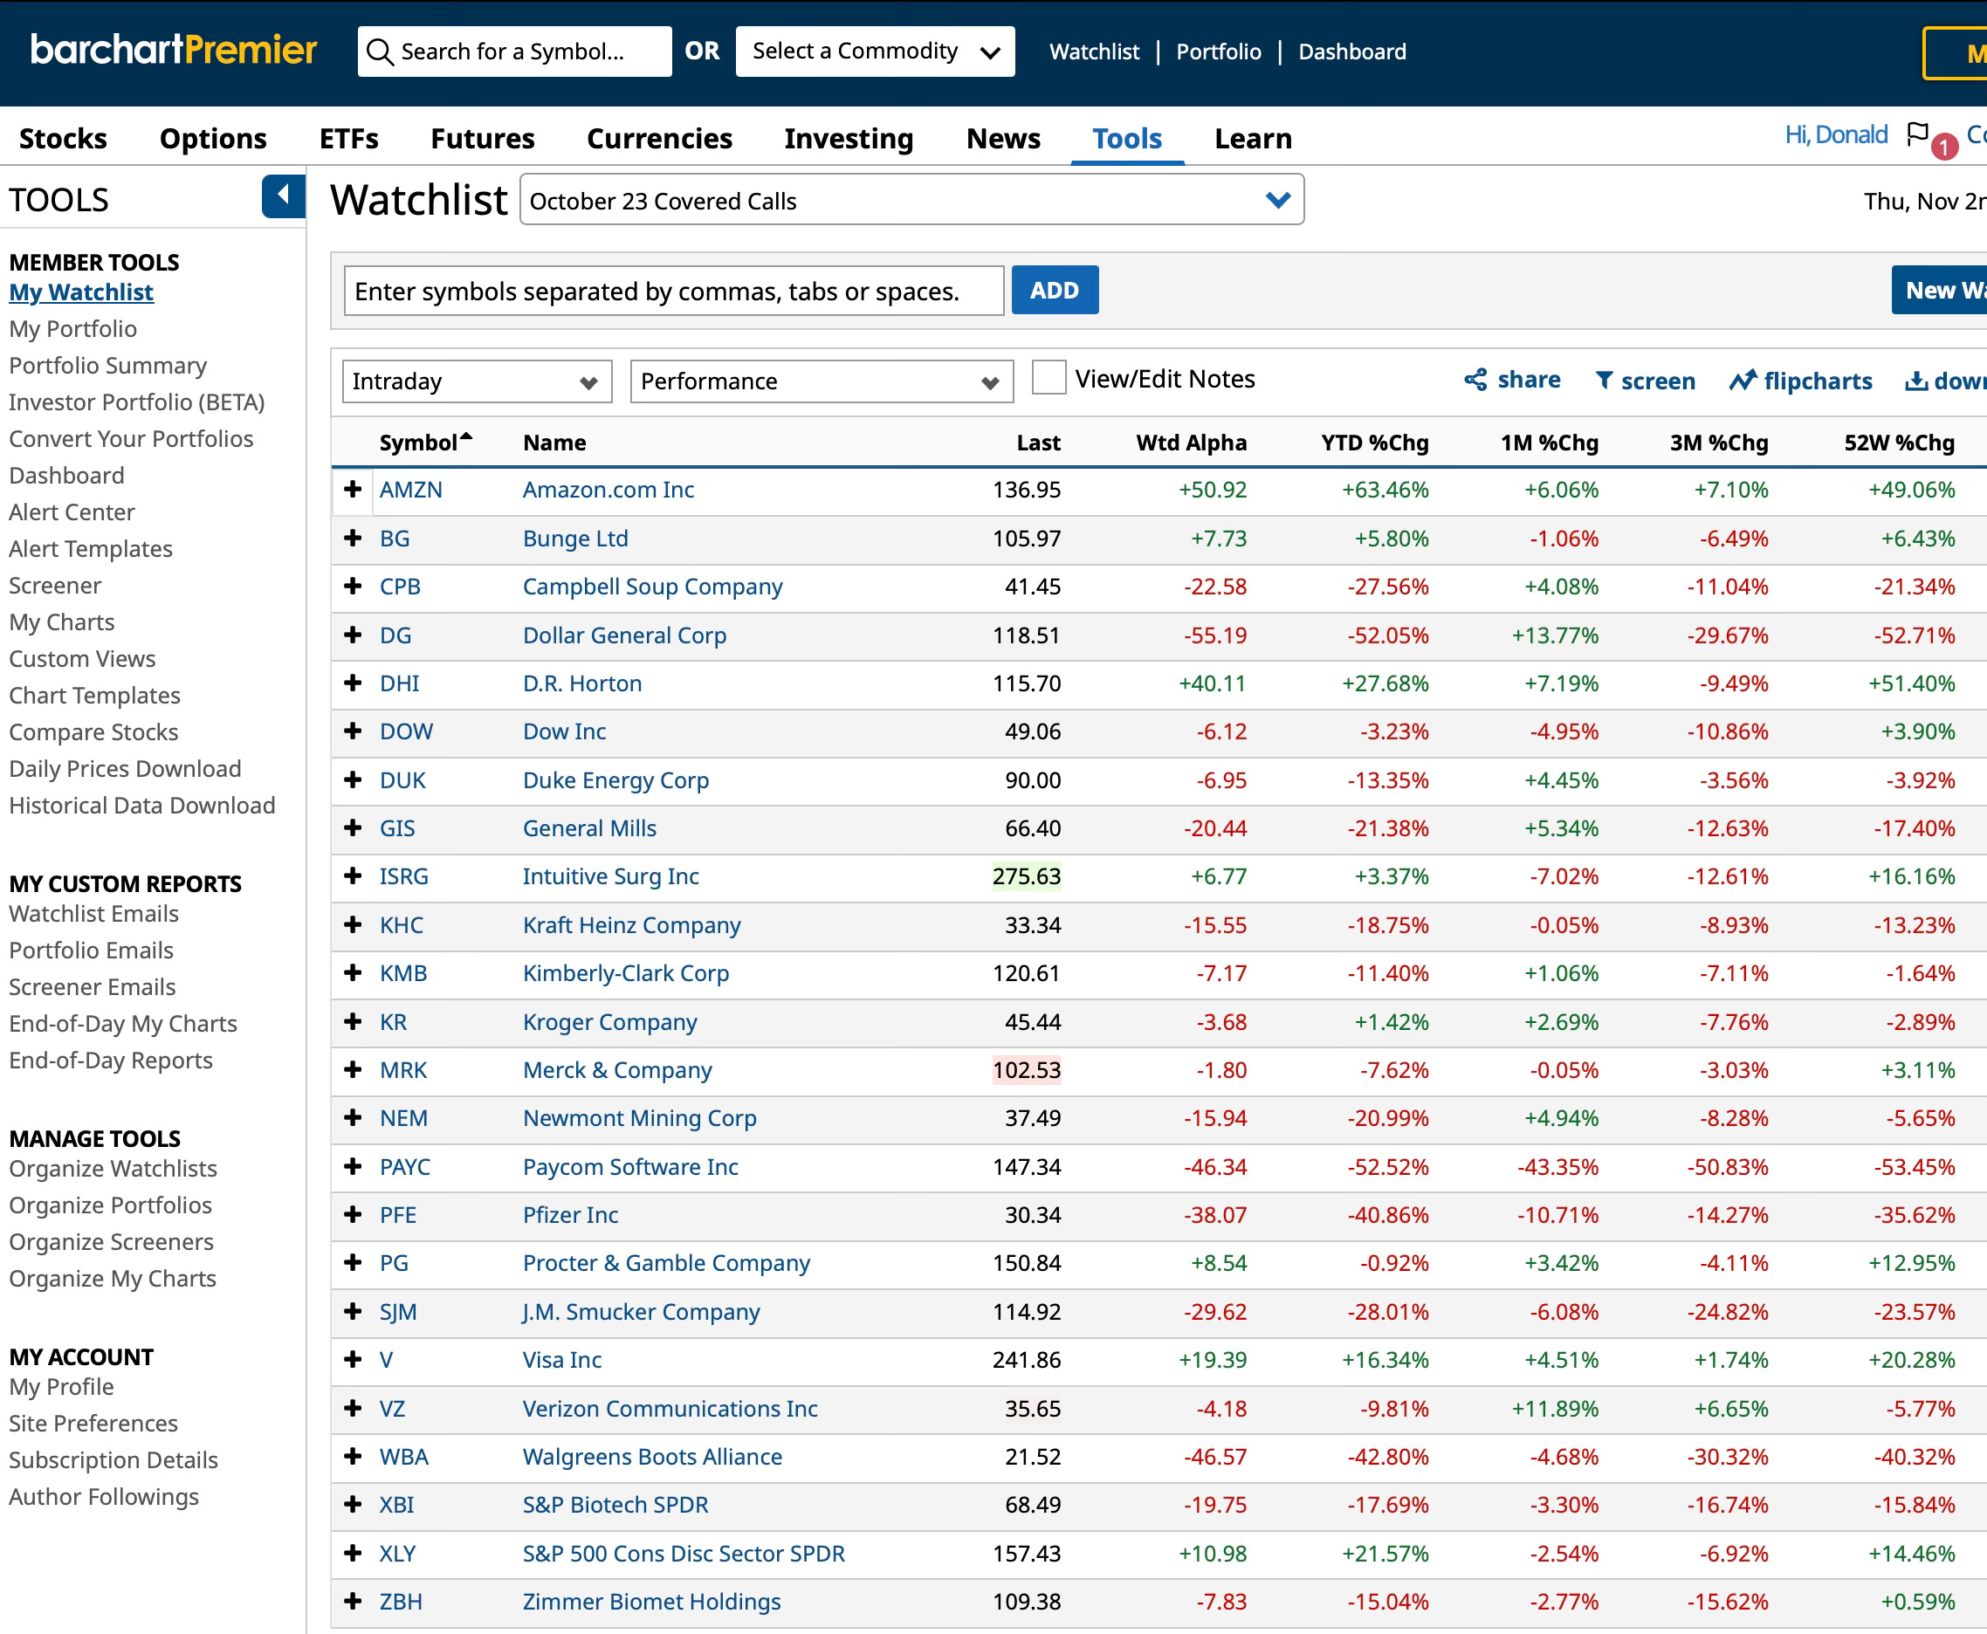
Task: Open the XLY symbol link
Action: pos(397,1553)
